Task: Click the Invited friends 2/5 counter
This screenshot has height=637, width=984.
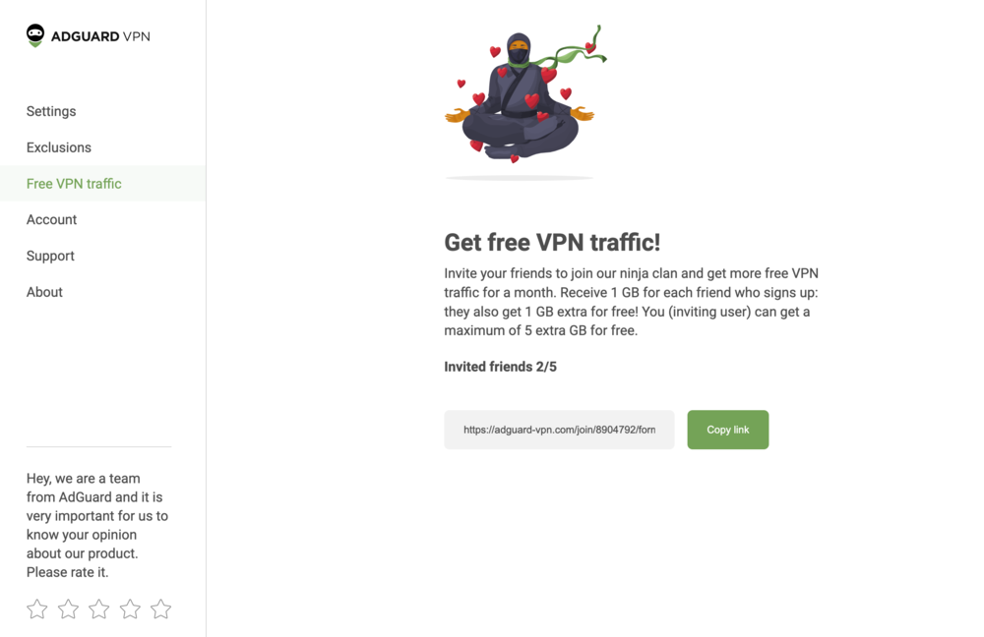Action: coord(500,367)
